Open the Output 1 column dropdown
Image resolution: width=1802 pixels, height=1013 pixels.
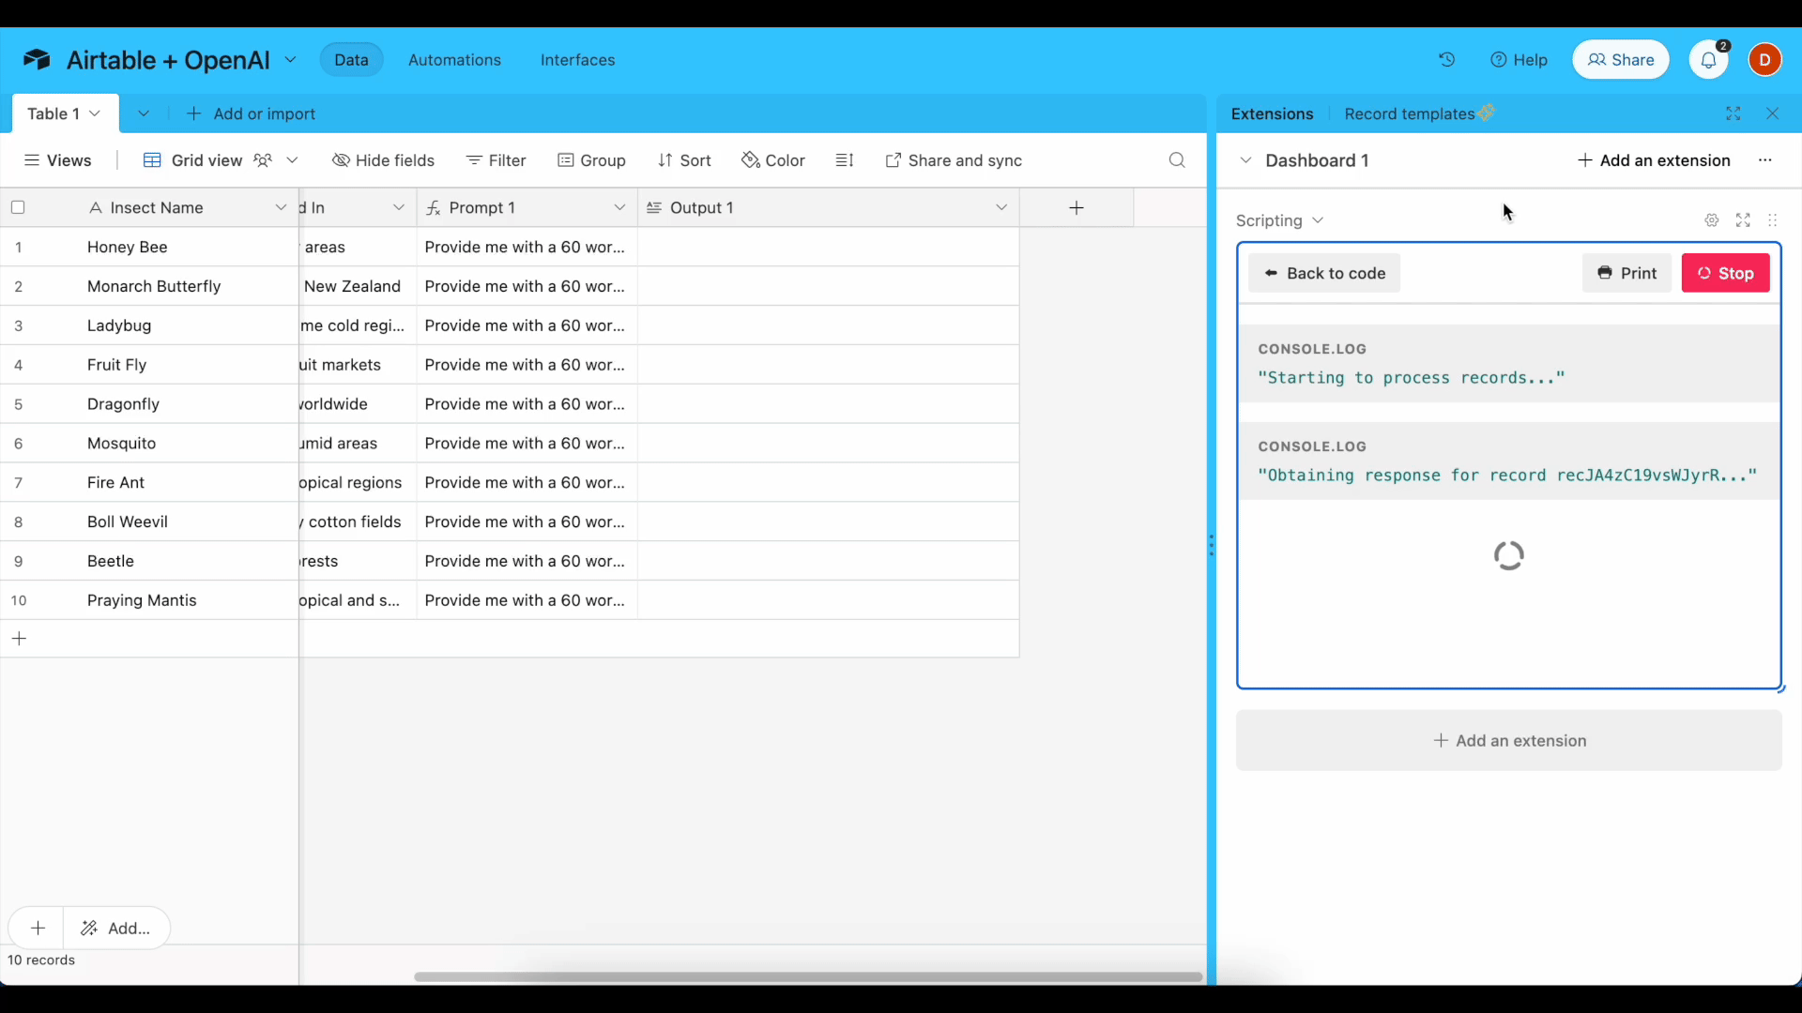(1001, 207)
